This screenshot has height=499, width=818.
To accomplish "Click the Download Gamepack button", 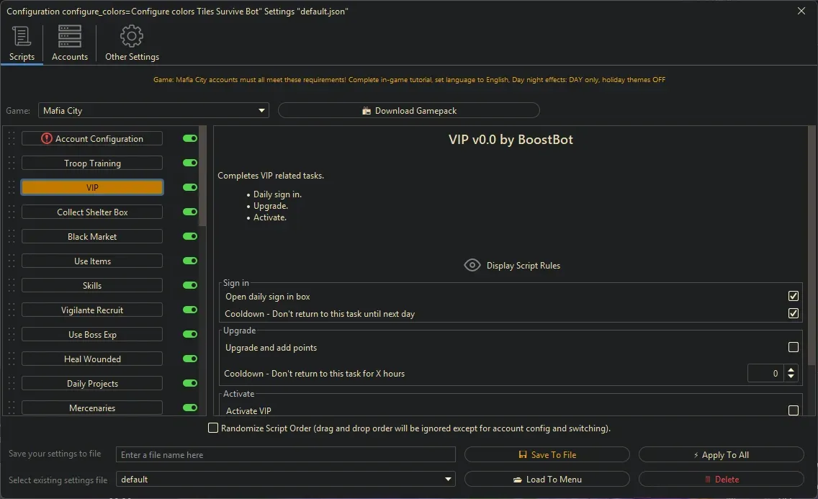I will pyautogui.click(x=408, y=111).
